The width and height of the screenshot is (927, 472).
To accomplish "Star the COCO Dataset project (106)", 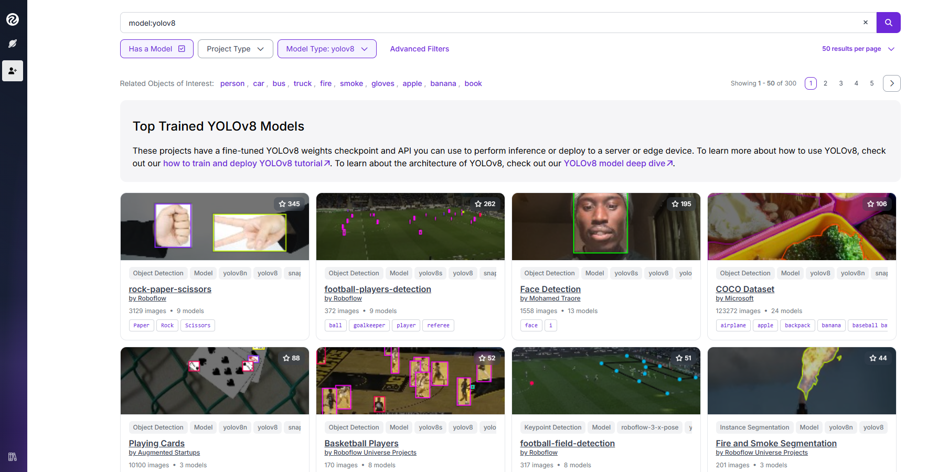I will 877,204.
